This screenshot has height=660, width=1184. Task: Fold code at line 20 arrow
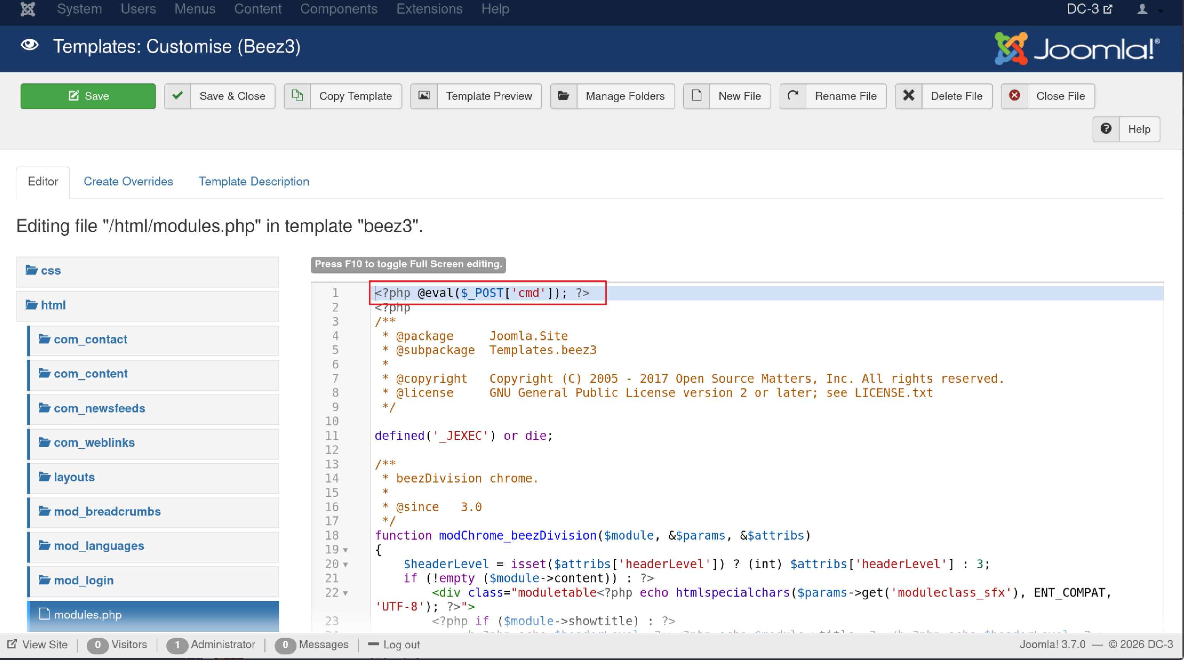click(x=346, y=564)
